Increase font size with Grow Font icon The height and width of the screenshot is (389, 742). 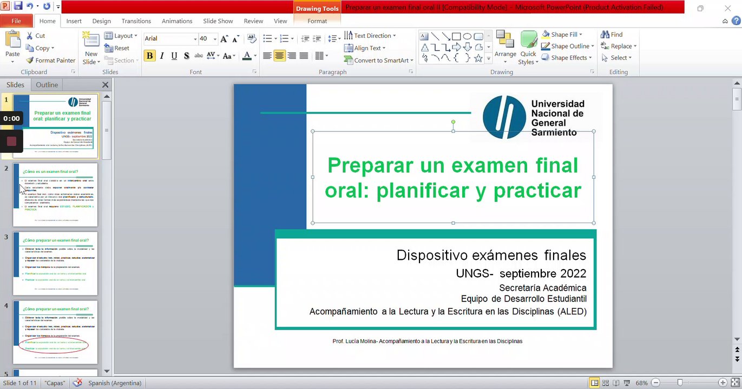point(225,39)
